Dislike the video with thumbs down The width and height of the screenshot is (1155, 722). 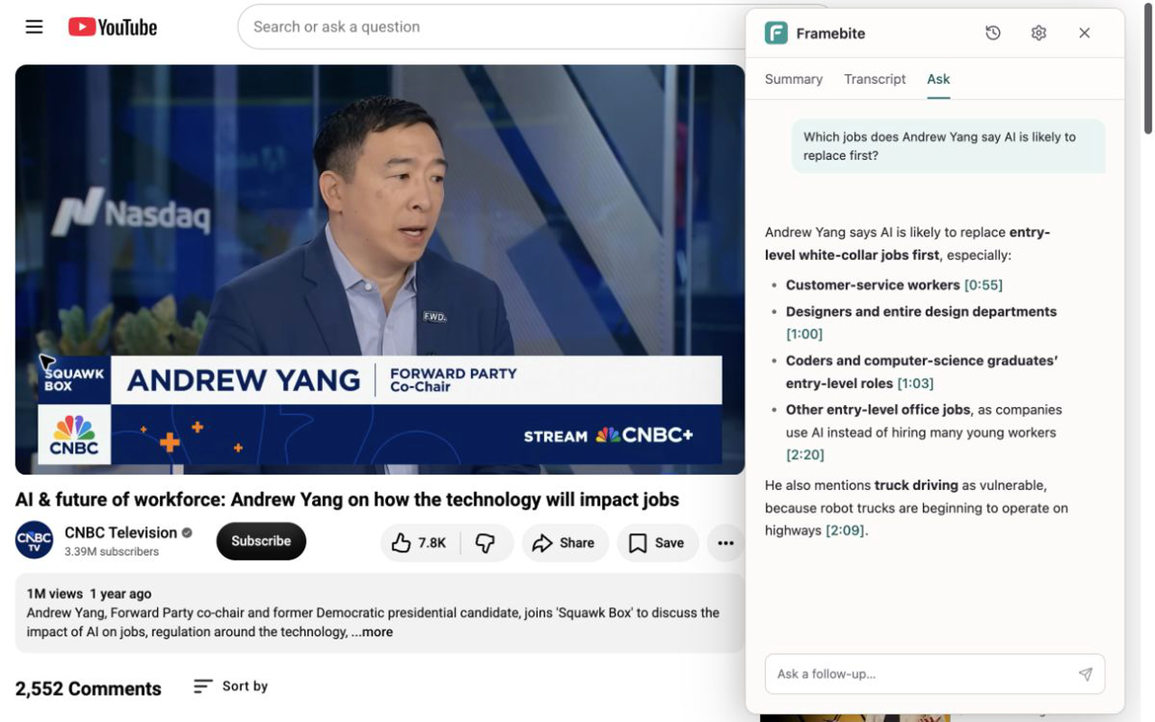pos(485,542)
